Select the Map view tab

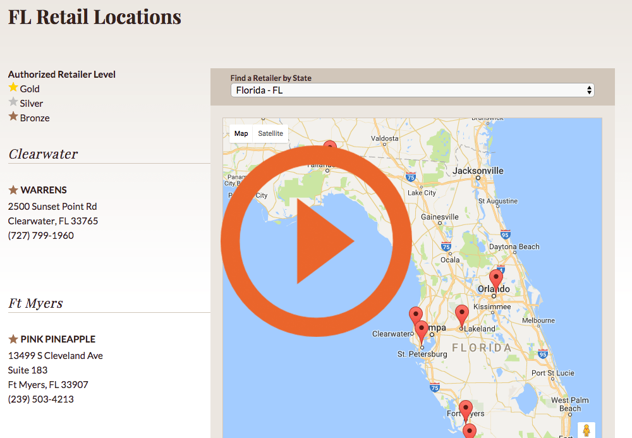tap(241, 133)
